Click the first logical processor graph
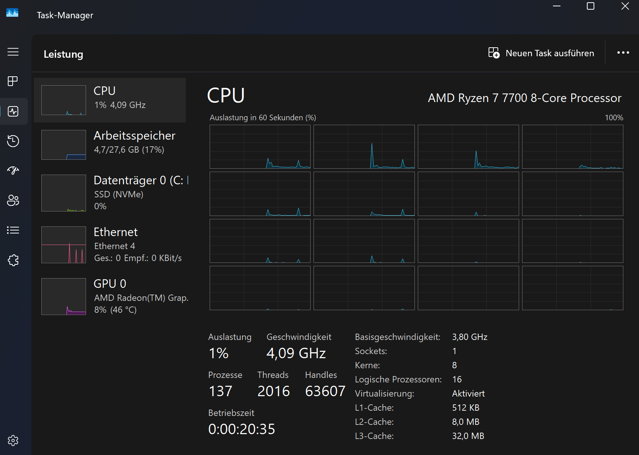 tap(260, 147)
